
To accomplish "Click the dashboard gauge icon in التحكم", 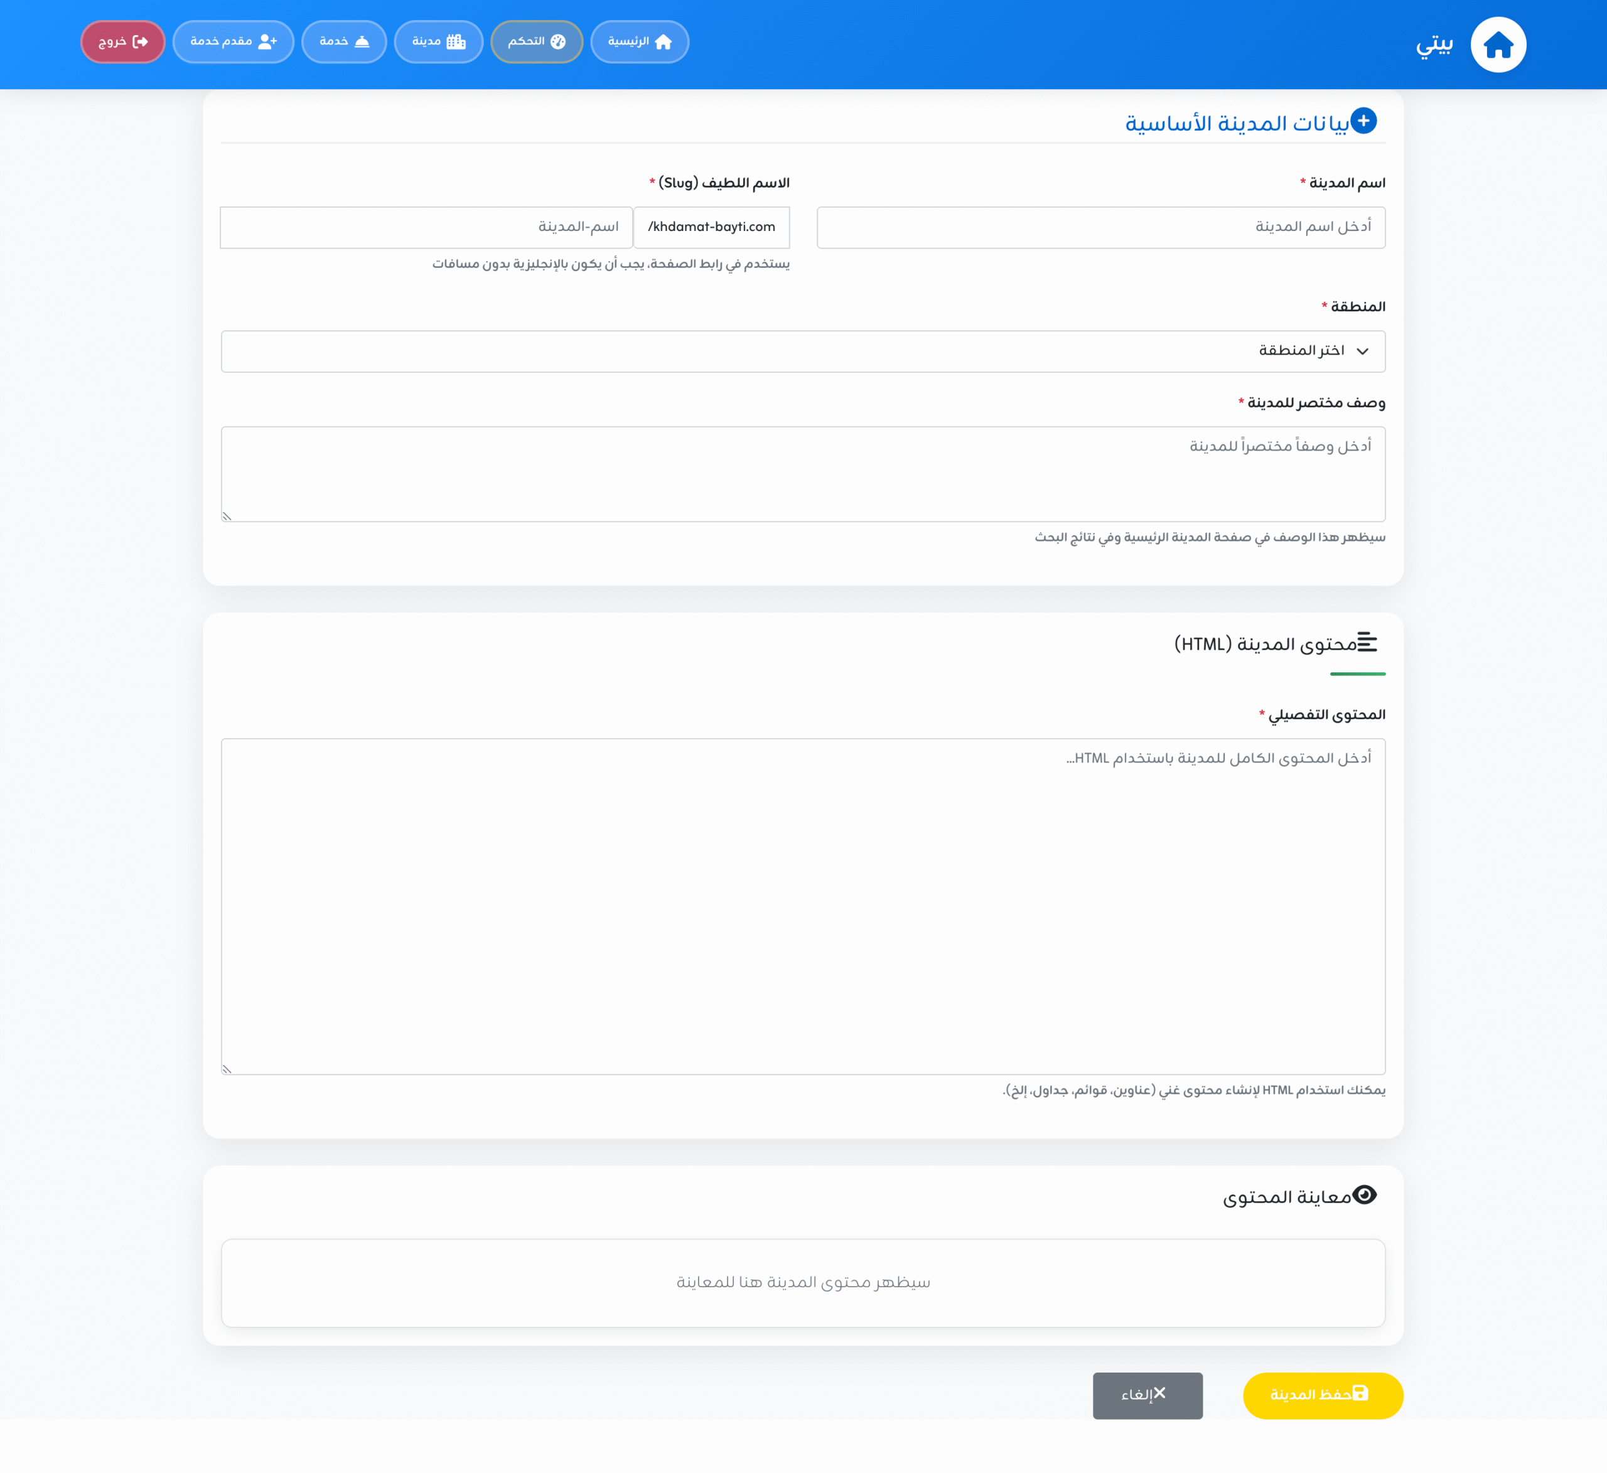I will 558,41.
